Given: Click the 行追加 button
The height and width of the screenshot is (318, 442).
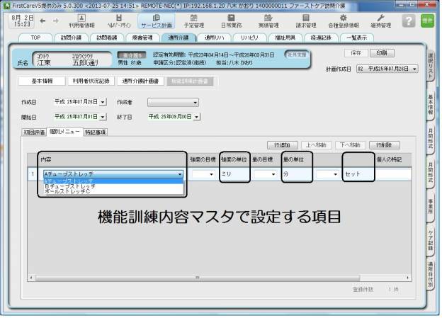Looking at the screenshot, I should (x=280, y=144).
